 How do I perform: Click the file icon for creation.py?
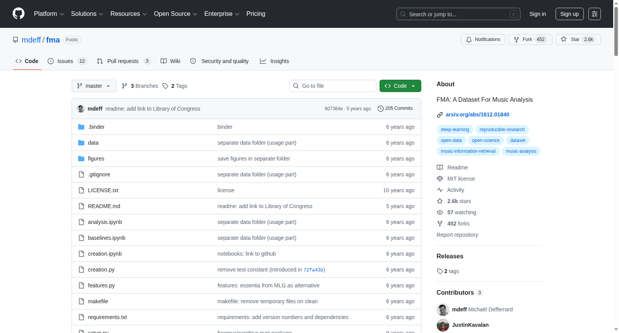tap(81, 270)
